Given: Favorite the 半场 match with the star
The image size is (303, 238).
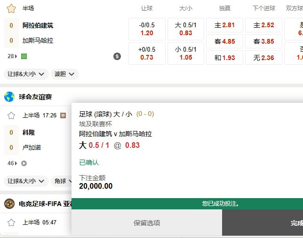Looking at the screenshot, I should coord(11,8).
